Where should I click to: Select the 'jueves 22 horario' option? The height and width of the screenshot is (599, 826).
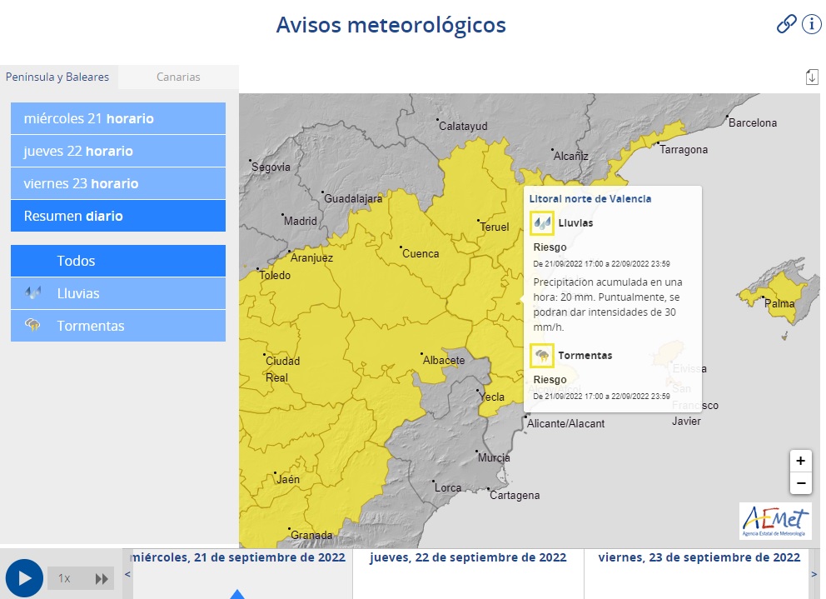(117, 151)
